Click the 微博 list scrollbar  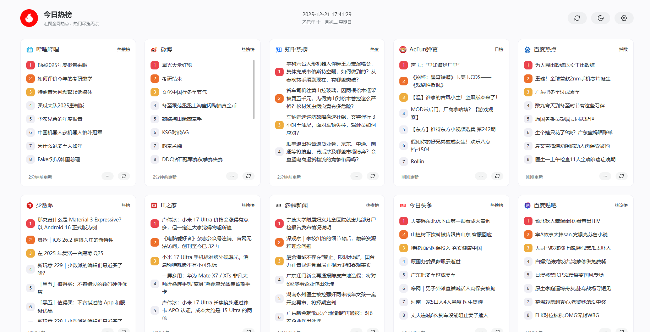click(x=253, y=89)
